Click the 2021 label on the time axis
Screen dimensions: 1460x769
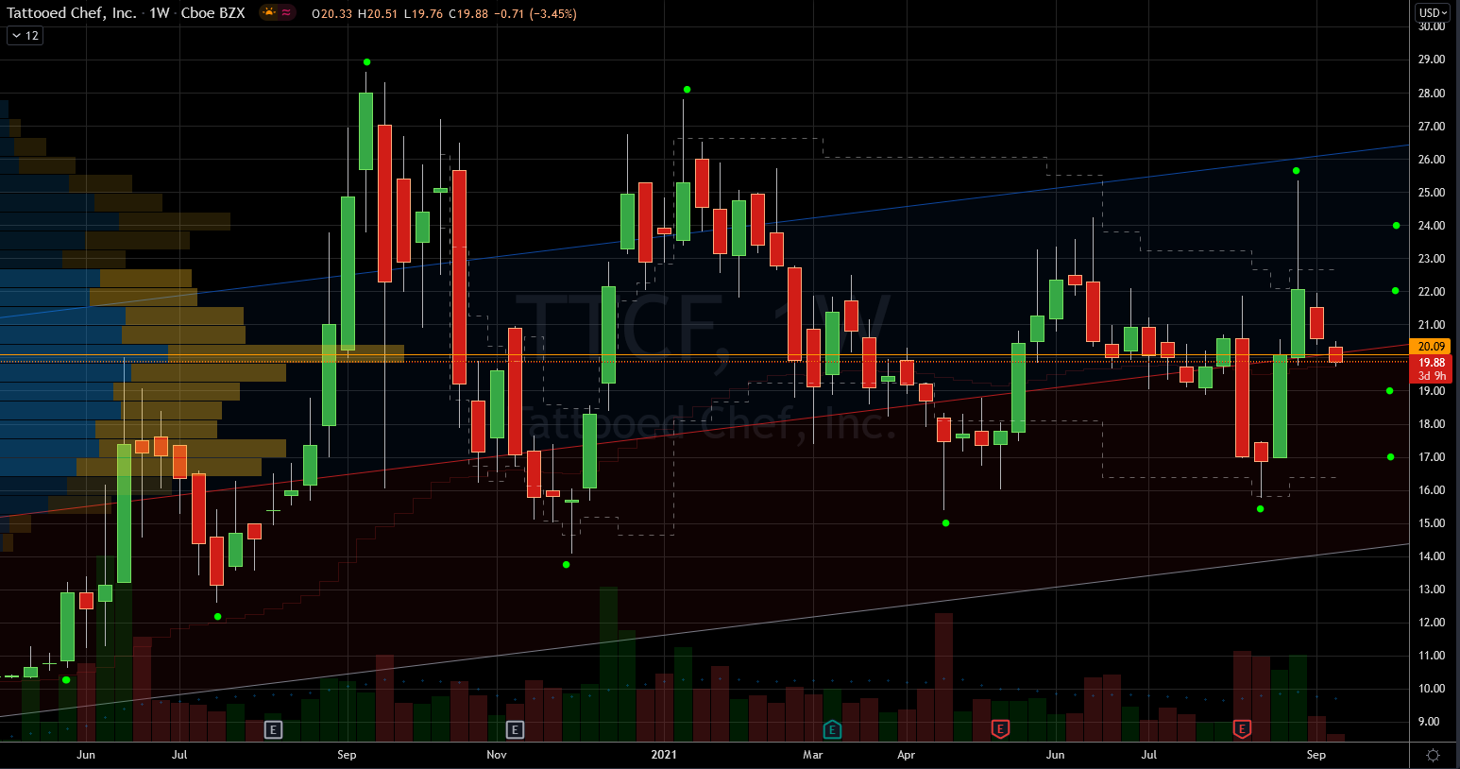pos(664,755)
